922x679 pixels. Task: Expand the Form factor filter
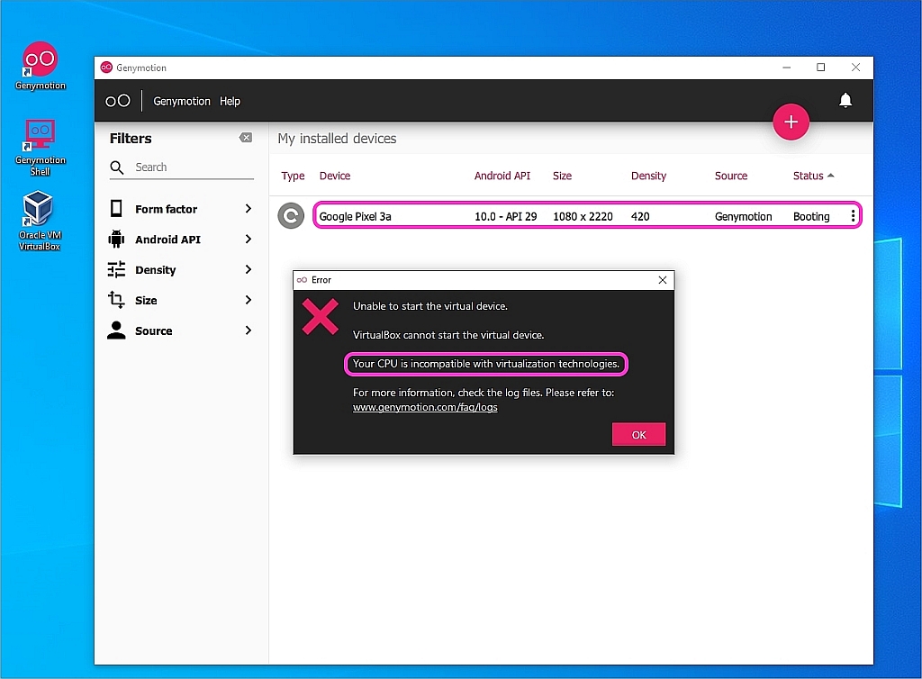coord(249,209)
